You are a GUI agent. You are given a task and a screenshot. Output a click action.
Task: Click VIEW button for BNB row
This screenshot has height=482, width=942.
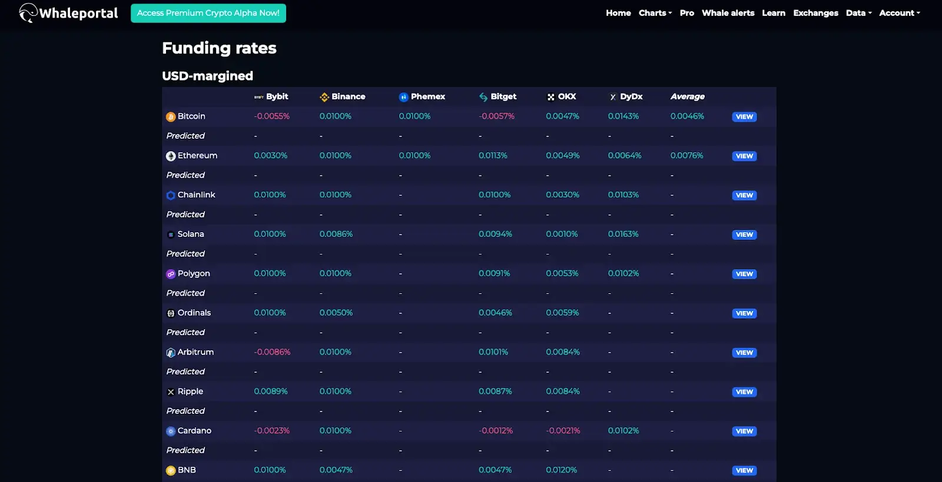744,471
